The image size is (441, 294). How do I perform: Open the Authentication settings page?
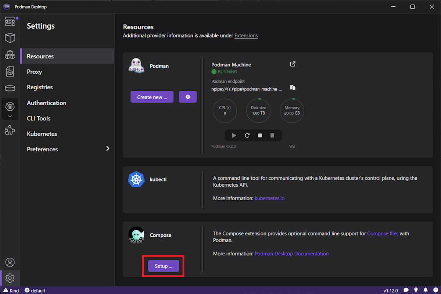coord(67,103)
